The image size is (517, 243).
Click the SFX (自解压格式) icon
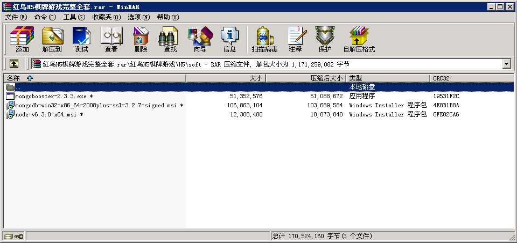click(x=359, y=39)
